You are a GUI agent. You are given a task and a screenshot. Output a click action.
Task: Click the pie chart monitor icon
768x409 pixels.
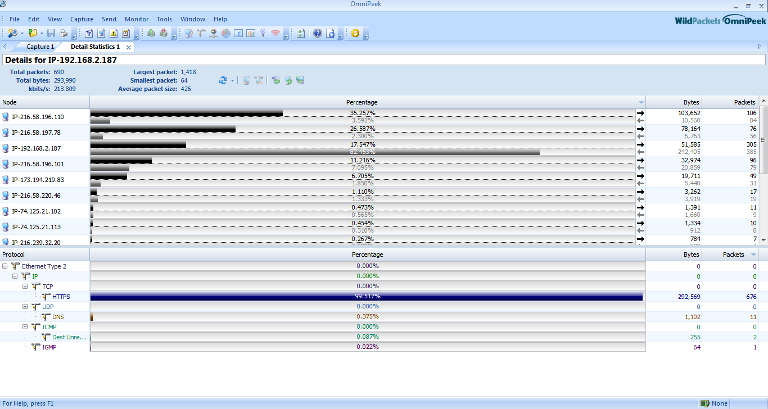click(225, 33)
